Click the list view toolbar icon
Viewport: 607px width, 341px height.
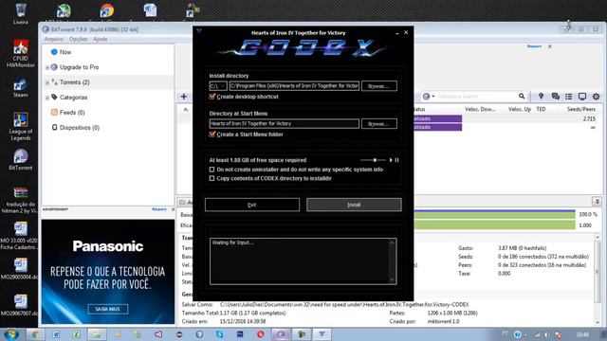point(568,97)
